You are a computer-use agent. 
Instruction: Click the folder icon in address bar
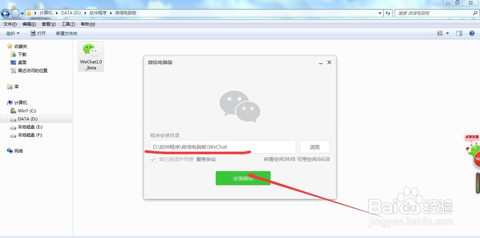click(29, 13)
